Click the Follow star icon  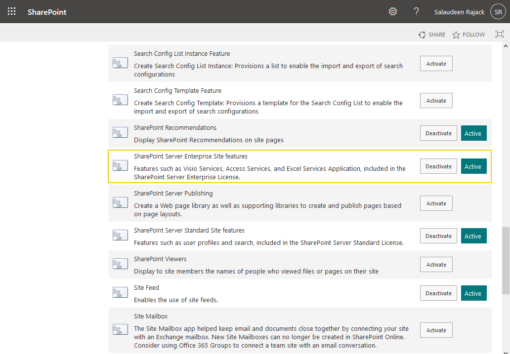point(456,35)
